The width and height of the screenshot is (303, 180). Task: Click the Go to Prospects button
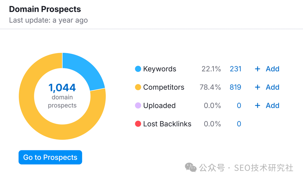tap(50, 157)
